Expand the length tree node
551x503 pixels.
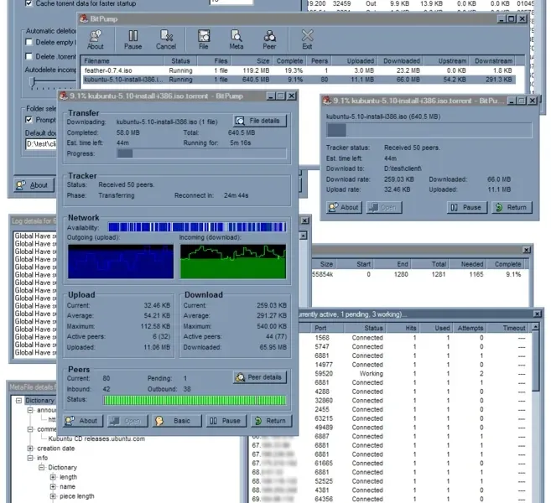53,477
